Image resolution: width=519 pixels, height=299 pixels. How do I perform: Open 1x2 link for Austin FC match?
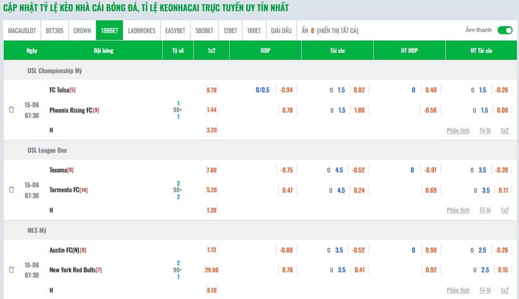505,290
